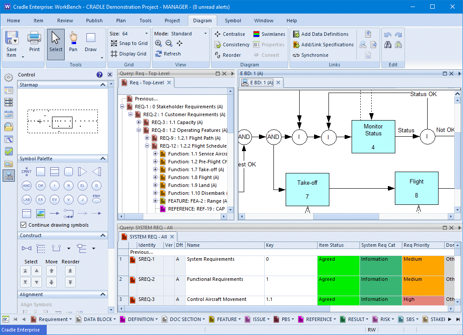Open the RISK item type button
The height and width of the screenshot is (335, 463).
pos(383,319)
